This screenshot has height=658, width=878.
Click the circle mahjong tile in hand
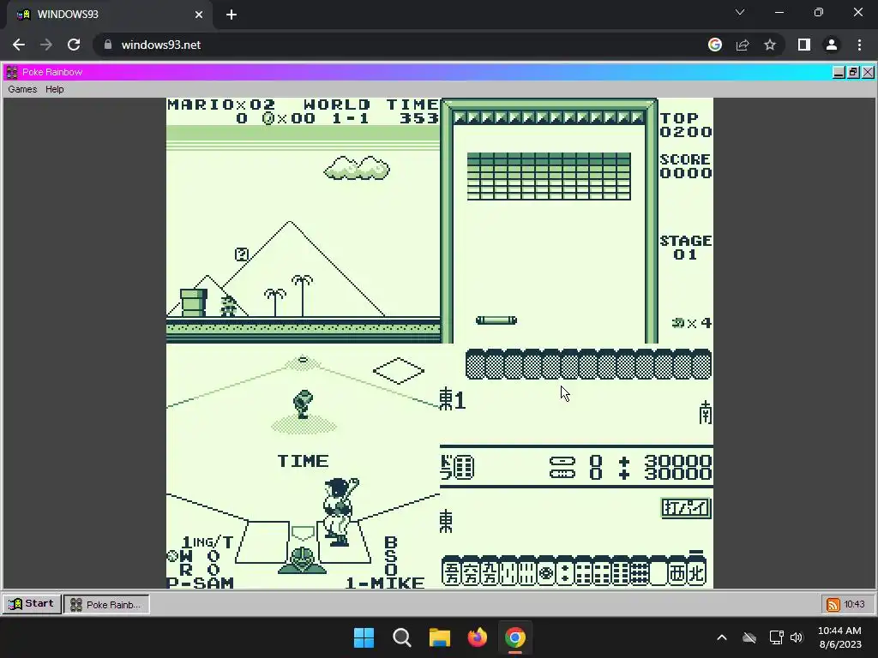tap(546, 573)
